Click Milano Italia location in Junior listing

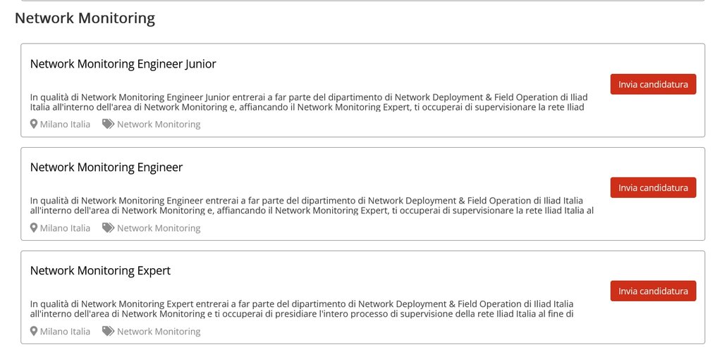[65, 125]
